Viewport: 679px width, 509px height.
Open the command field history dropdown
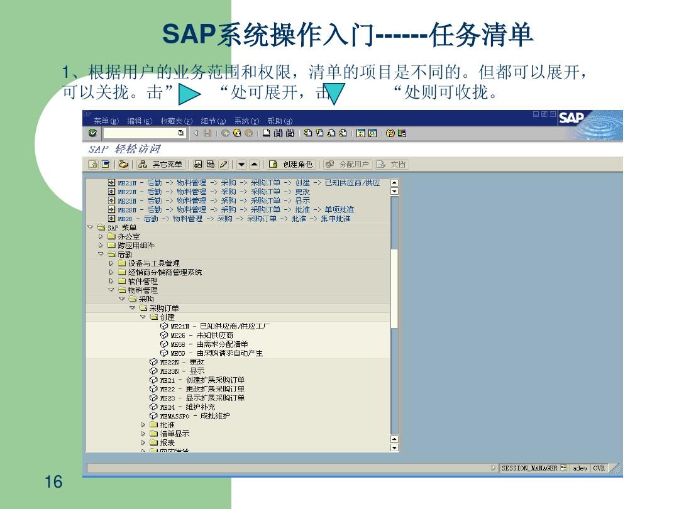[x=180, y=133]
